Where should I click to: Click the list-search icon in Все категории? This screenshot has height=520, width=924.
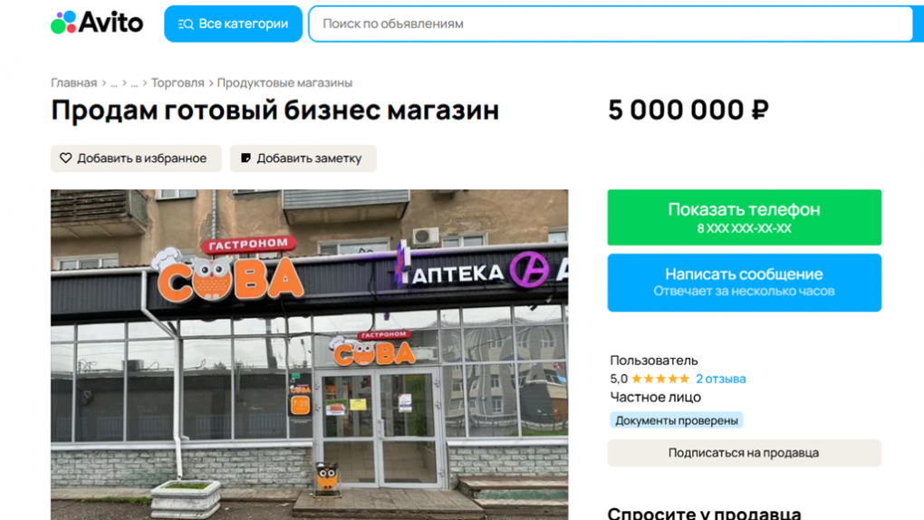186,24
